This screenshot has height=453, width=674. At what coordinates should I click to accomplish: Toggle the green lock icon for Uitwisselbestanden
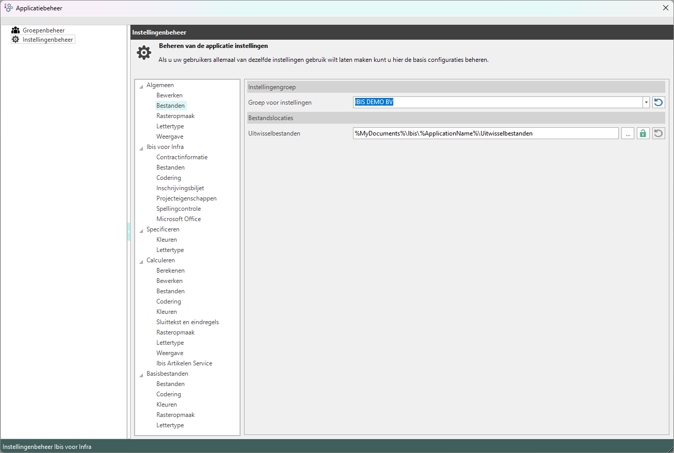click(643, 133)
